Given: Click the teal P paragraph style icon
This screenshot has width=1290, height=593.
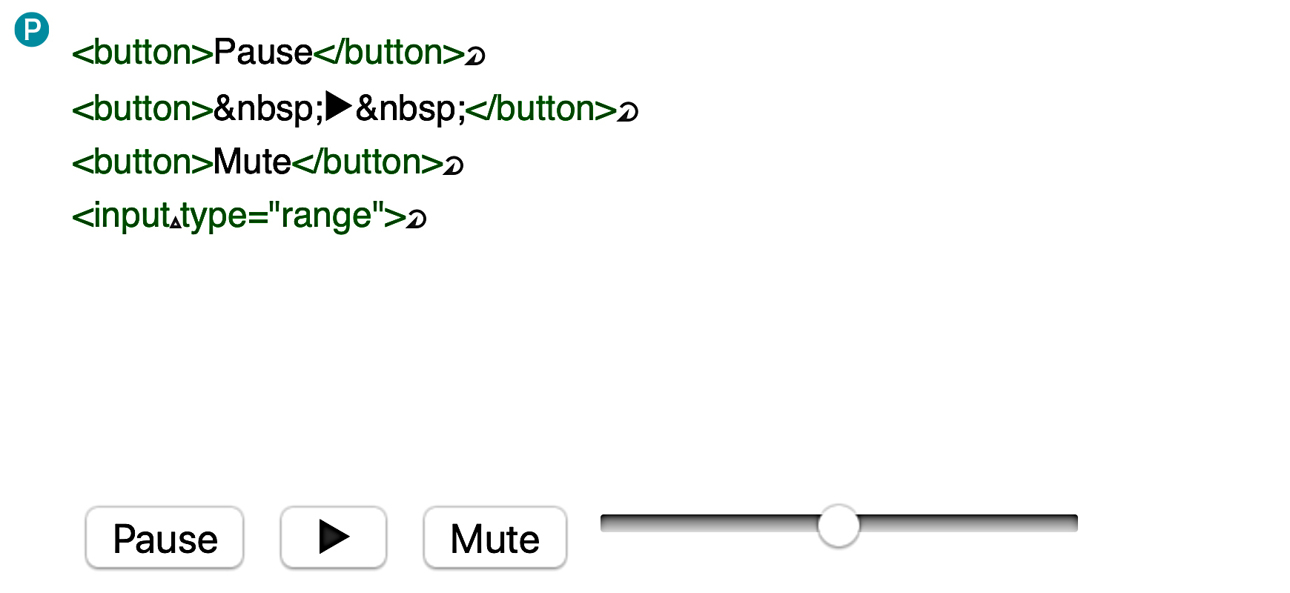Looking at the screenshot, I should [x=32, y=30].
